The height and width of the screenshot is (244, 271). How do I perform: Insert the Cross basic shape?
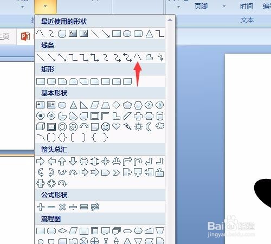click(138, 116)
